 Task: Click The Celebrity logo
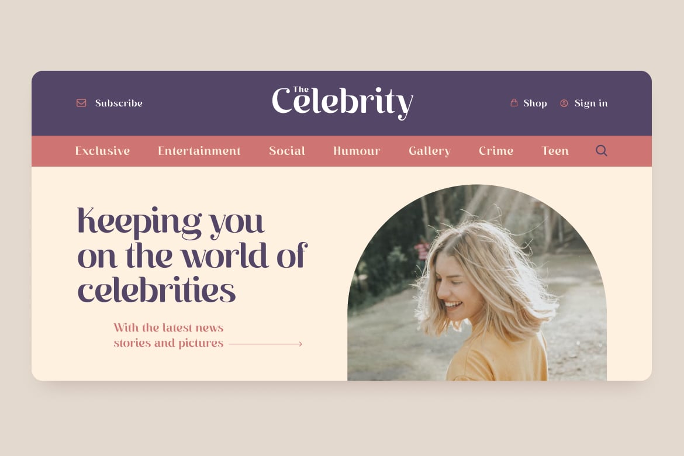[343, 102]
